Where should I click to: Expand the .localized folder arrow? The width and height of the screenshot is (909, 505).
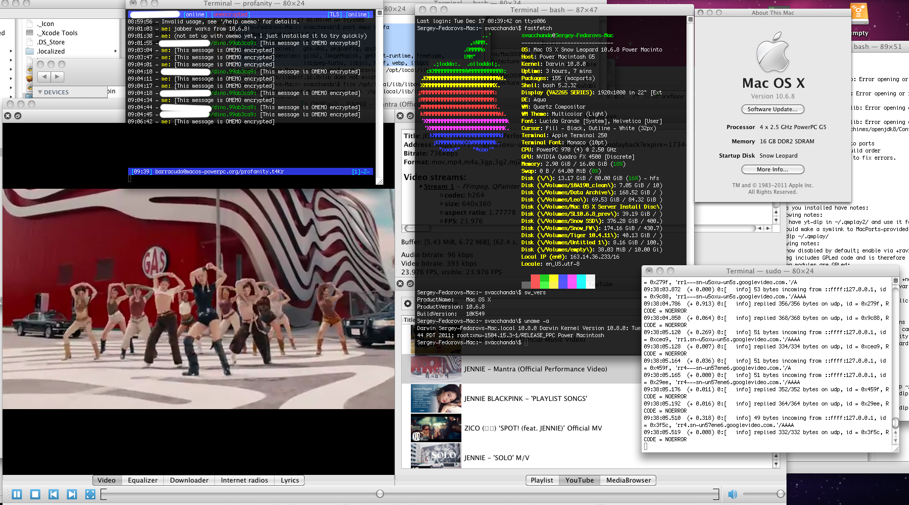coord(115,51)
